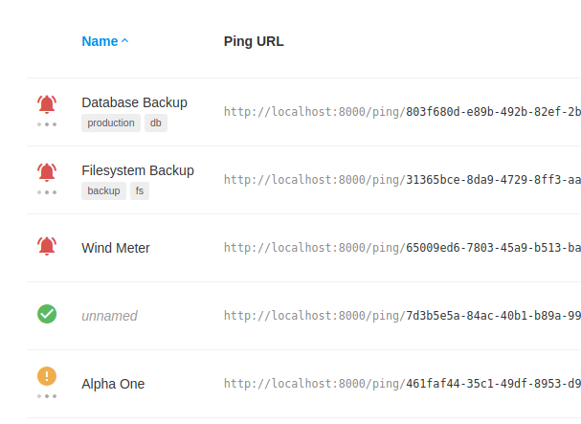Click the dots under Database Backup icon
The width and height of the screenshot is (581, 424).
tap(47, 124)
